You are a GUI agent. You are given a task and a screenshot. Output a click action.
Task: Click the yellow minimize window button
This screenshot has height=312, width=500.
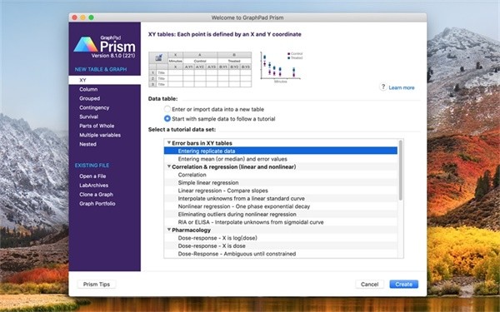coord(82,17)
